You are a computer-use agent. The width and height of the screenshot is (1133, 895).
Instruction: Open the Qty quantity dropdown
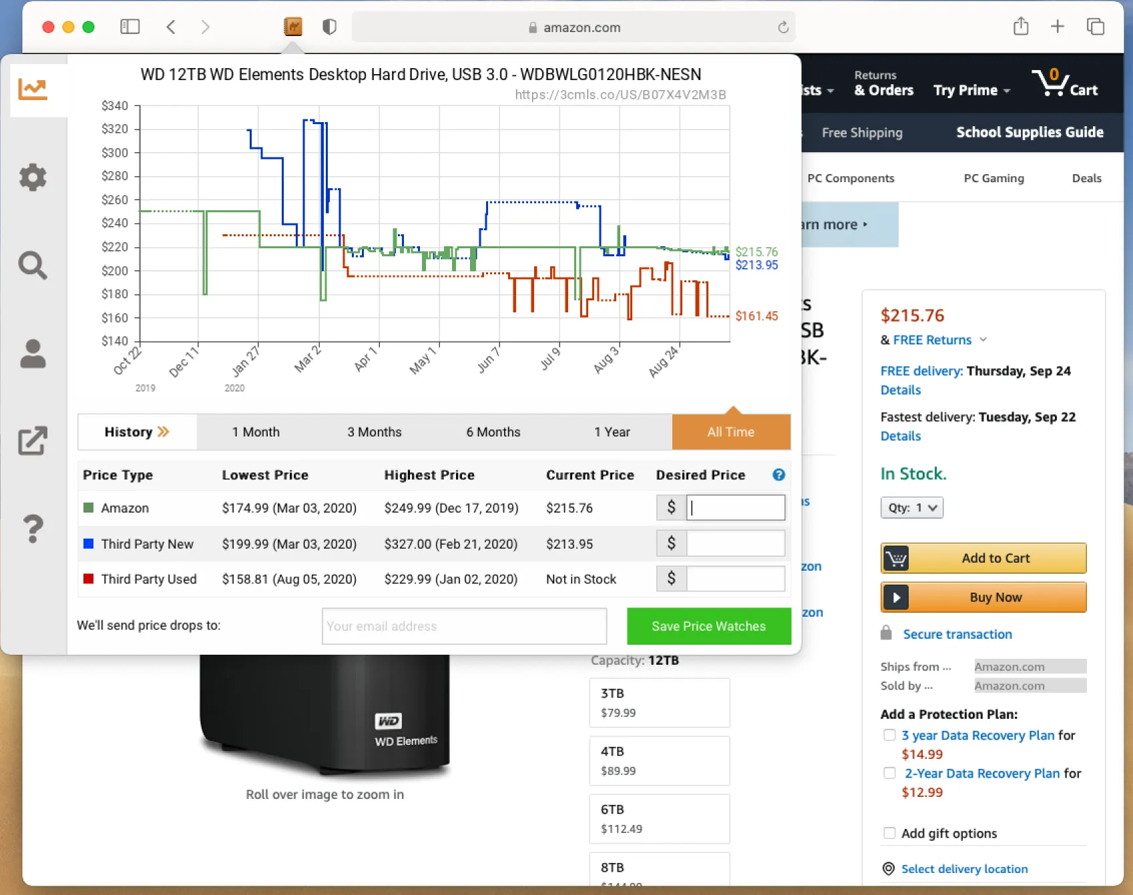coord(911,508)
